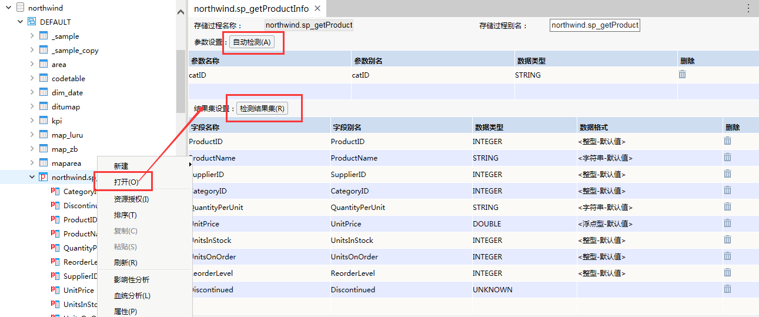The height and width of the screenshot is (317, 759).
Task: Remove Discontinued field via trash icon
Action: [727, 289]
